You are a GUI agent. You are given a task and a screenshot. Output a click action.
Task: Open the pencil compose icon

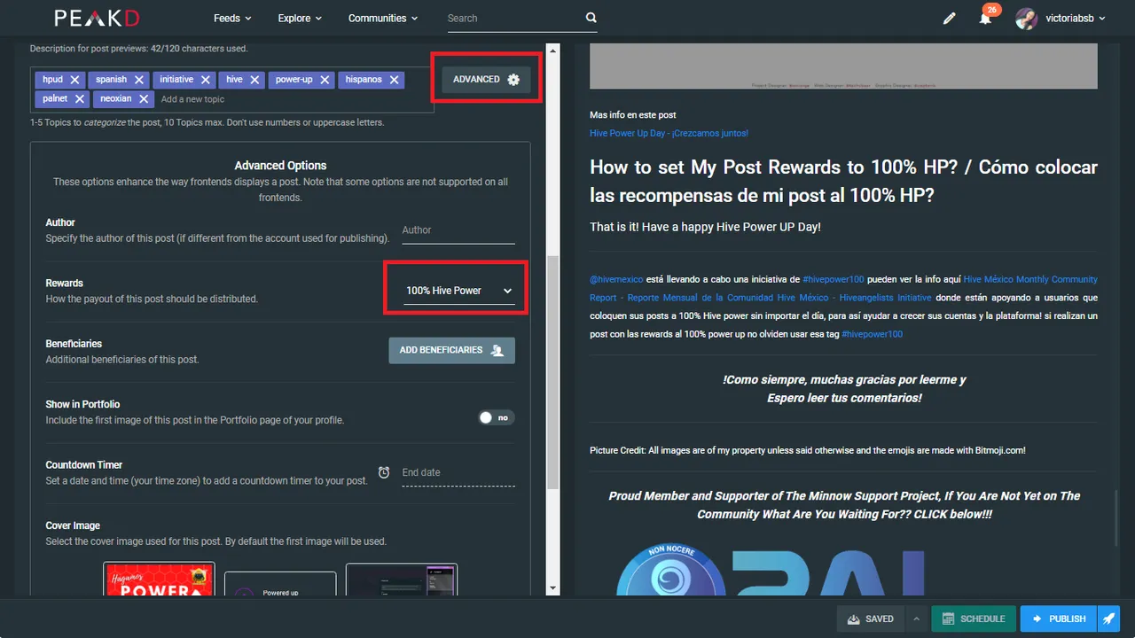point(950,18)
